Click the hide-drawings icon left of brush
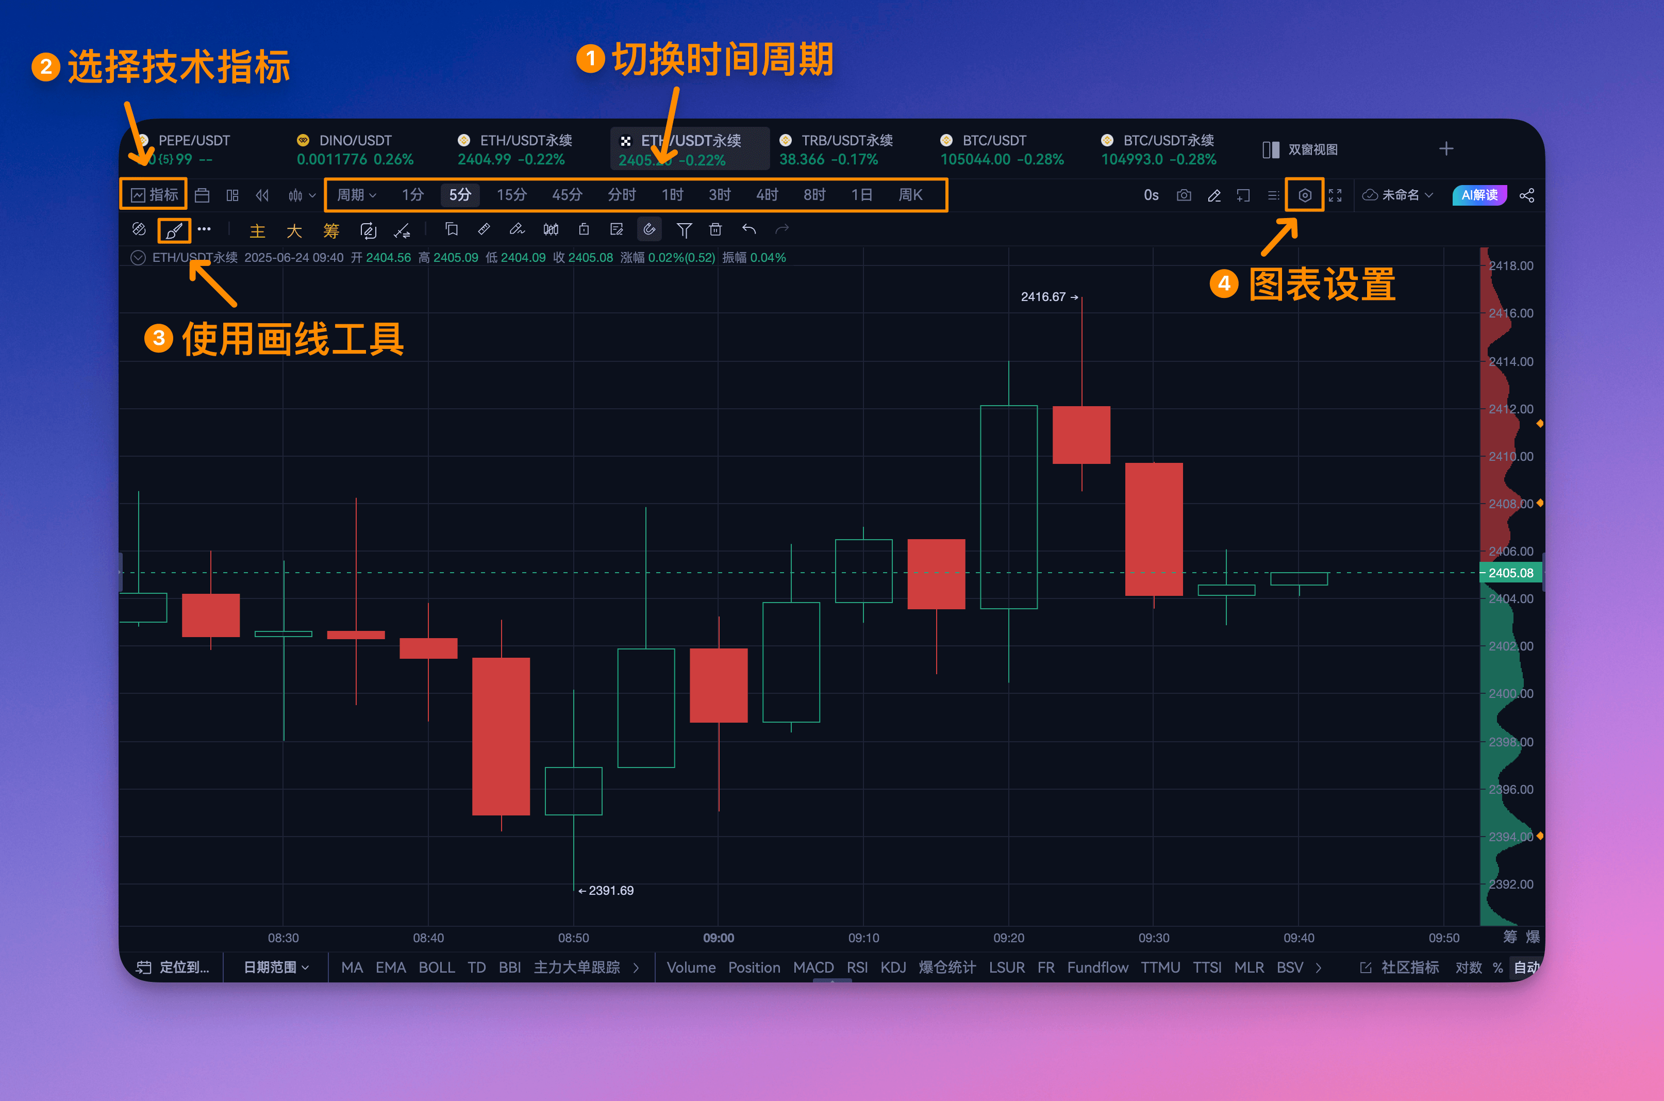The width and height of the screenshot is (1664, 1101). [139, 229]
